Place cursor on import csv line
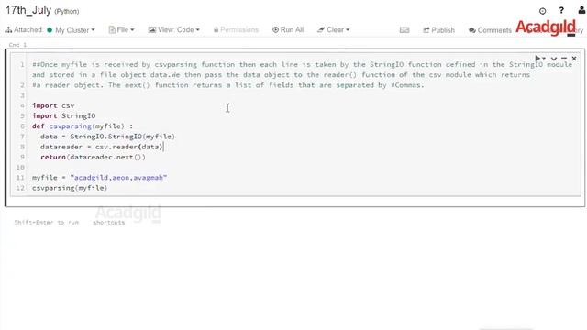The width and height of the screenshot is (587, 330). [53, 106]
